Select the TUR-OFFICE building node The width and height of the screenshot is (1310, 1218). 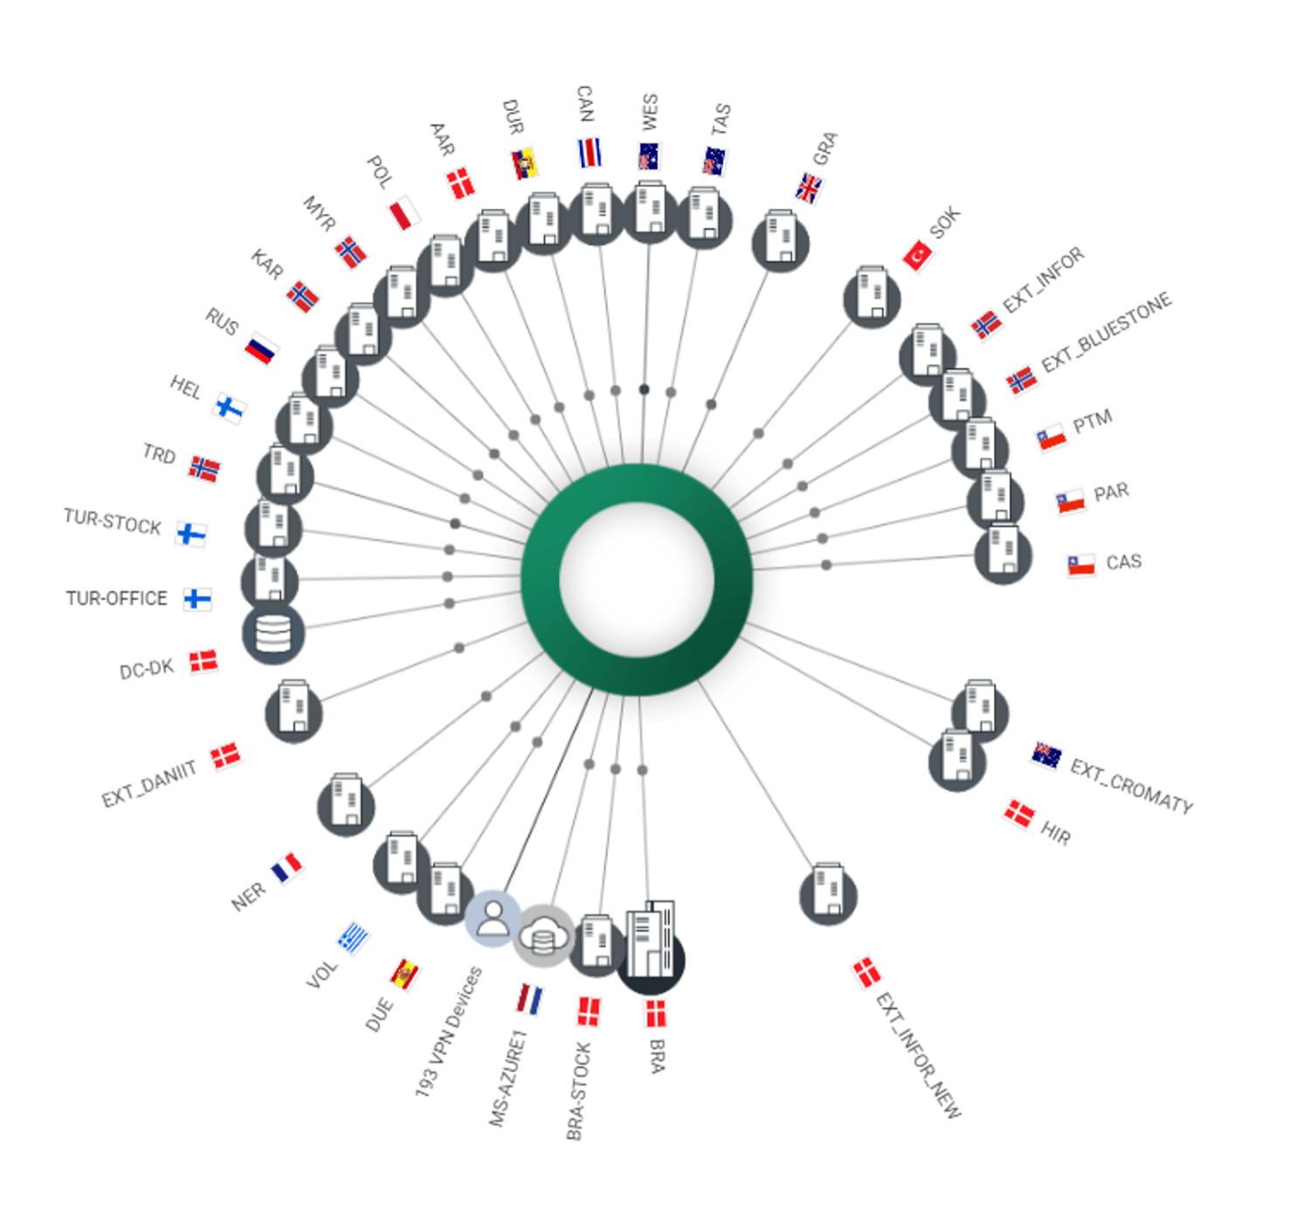click(270, 581)
